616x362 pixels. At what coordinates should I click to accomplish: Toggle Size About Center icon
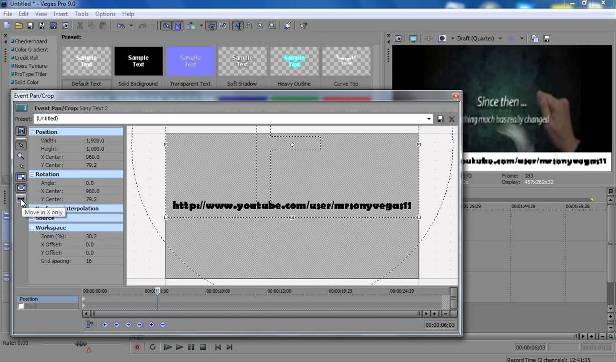21,188
